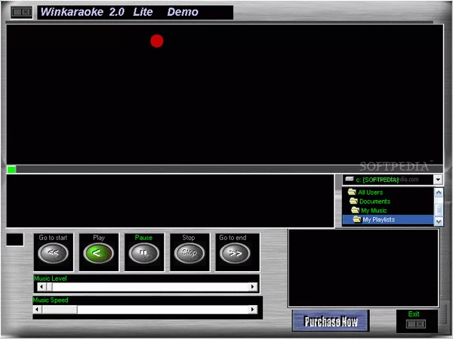
Task: Click the Music Speed slider thumb
Action: click(60, 310)
